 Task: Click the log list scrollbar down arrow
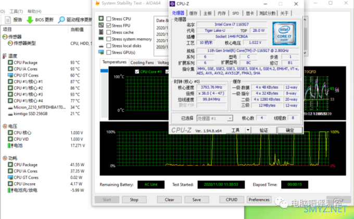[x=305, y=52]
